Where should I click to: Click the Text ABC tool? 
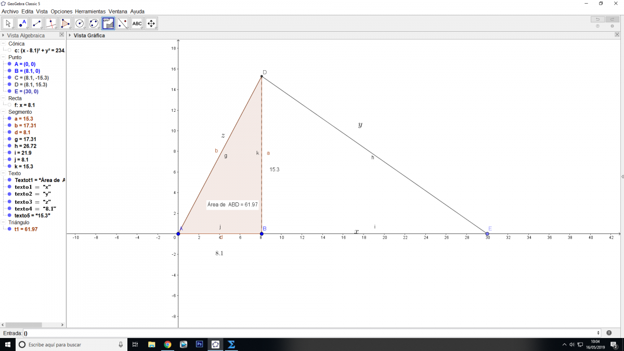(x=137, y=23)
